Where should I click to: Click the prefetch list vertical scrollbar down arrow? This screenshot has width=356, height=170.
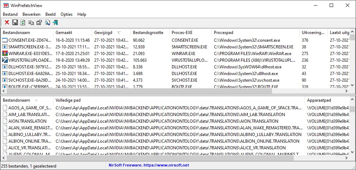(x=352, y=85)
